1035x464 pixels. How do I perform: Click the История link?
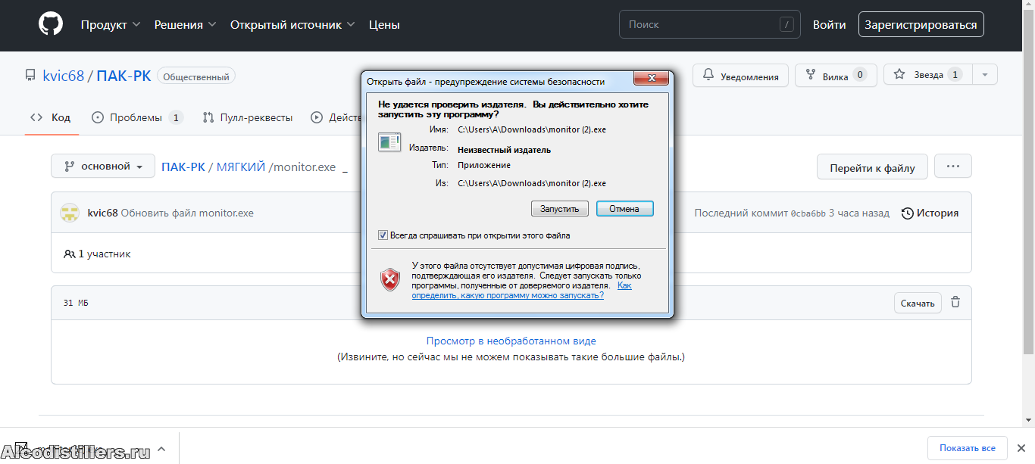pos(930,213)
